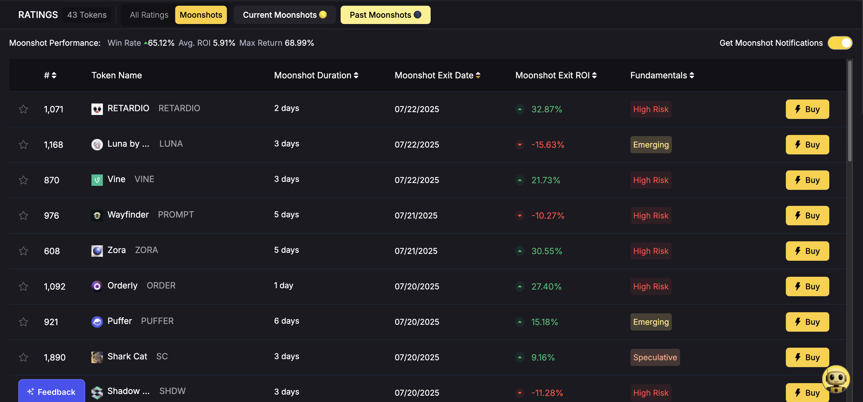Image resolution: width=863 pixels, height=402 pixels.
Task: Star the Shark Cat SC token
Action: click(x=23, y=357)
